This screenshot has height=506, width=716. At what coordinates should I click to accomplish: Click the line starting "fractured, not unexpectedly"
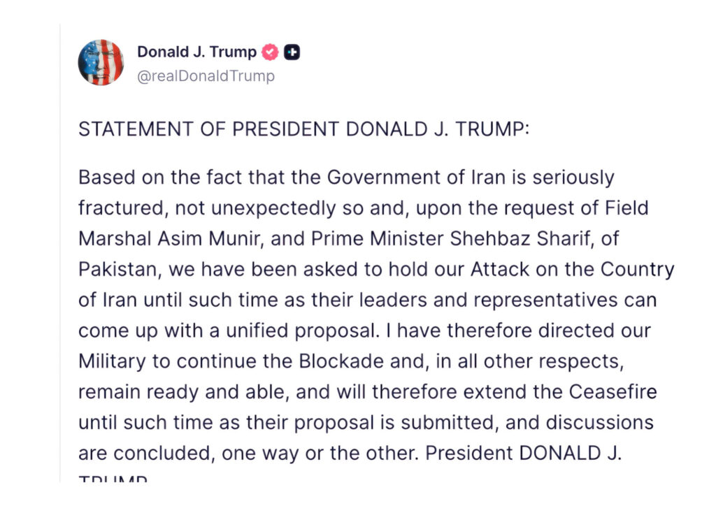click(364, 208)
